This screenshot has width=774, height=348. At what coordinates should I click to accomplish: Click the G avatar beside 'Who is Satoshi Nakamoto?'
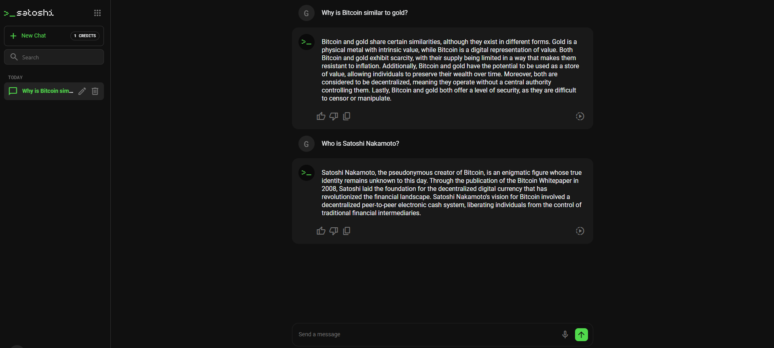click(306, 144)
